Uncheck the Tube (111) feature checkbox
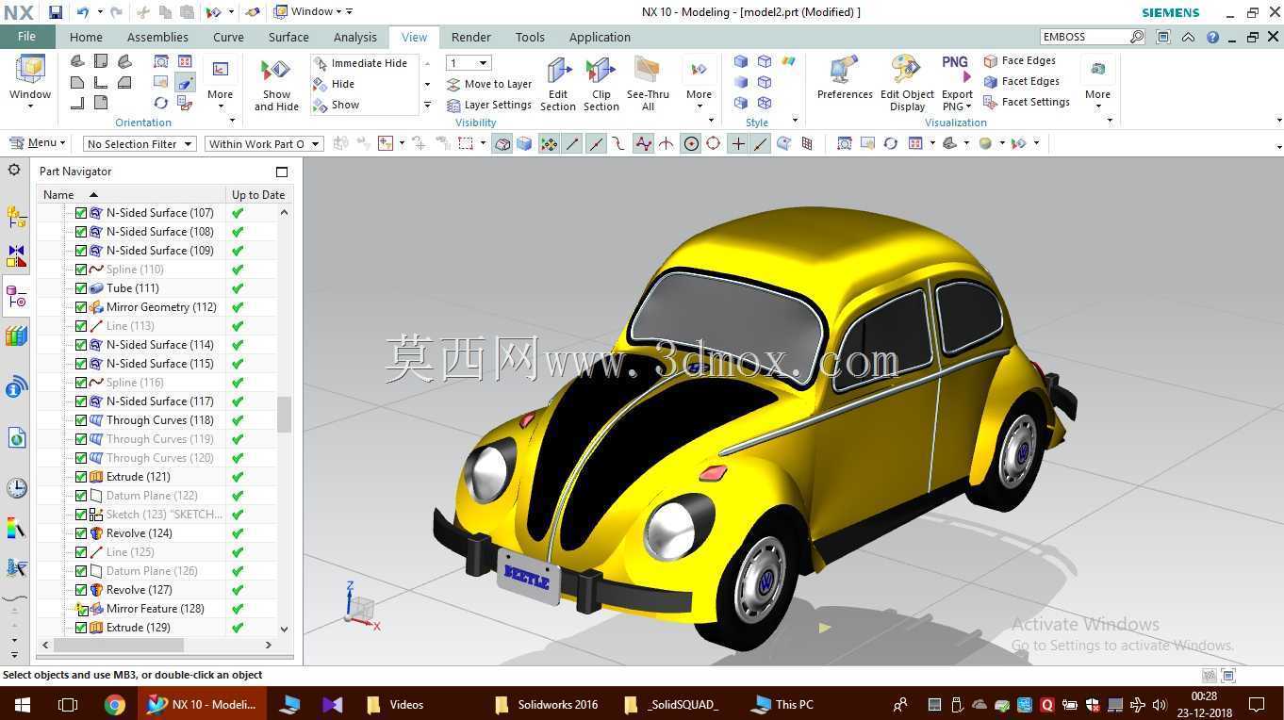Screen dimensions: 1284x720 coord(81,288)
